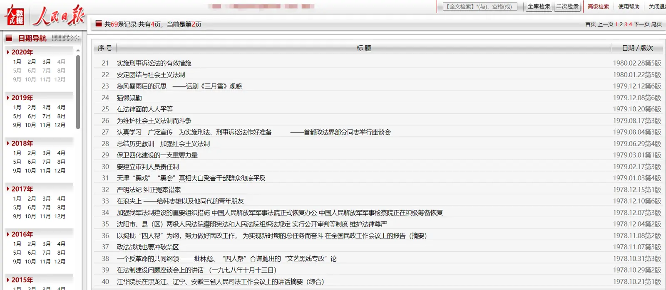Go to page 3 of results
Viewport: 666px width, 290px height.
(626, 25)
